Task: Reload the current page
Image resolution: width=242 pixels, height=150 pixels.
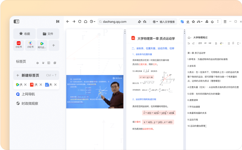Action: coord(80,21)
